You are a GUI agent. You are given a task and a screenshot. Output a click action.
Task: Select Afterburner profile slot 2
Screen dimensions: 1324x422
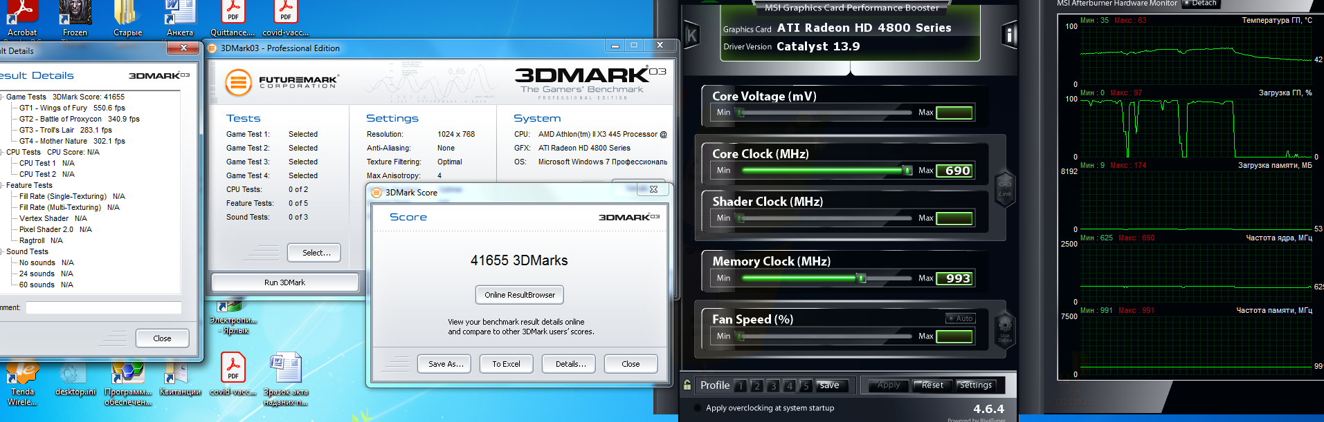[756, 385]
